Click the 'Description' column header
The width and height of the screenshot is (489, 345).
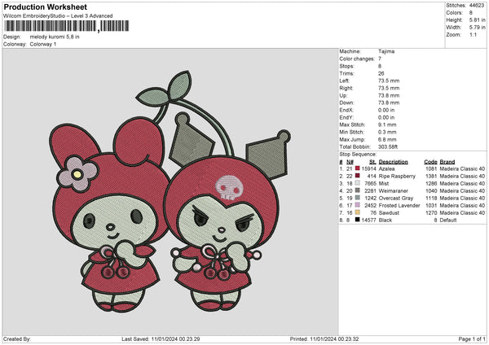click(394, 162)
